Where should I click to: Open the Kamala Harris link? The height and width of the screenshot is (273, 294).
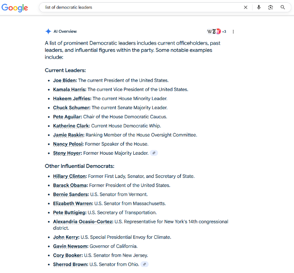(x=69, y=90)
